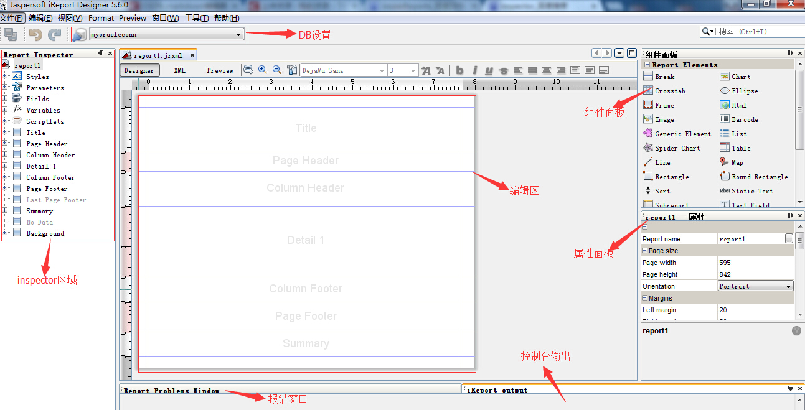The image size is (805, 410).
Task: Open the 文件(F) menu
Action: pyautogui.click(x=12, y=18)
